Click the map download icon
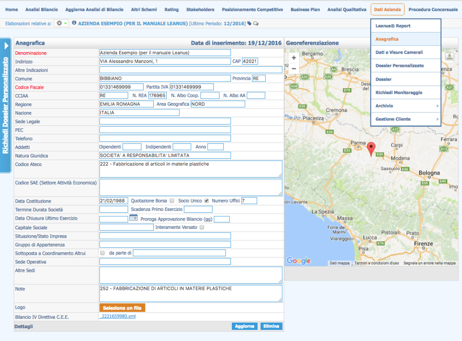This screenshot has height=341, width=462. click(x=450, y=56)
